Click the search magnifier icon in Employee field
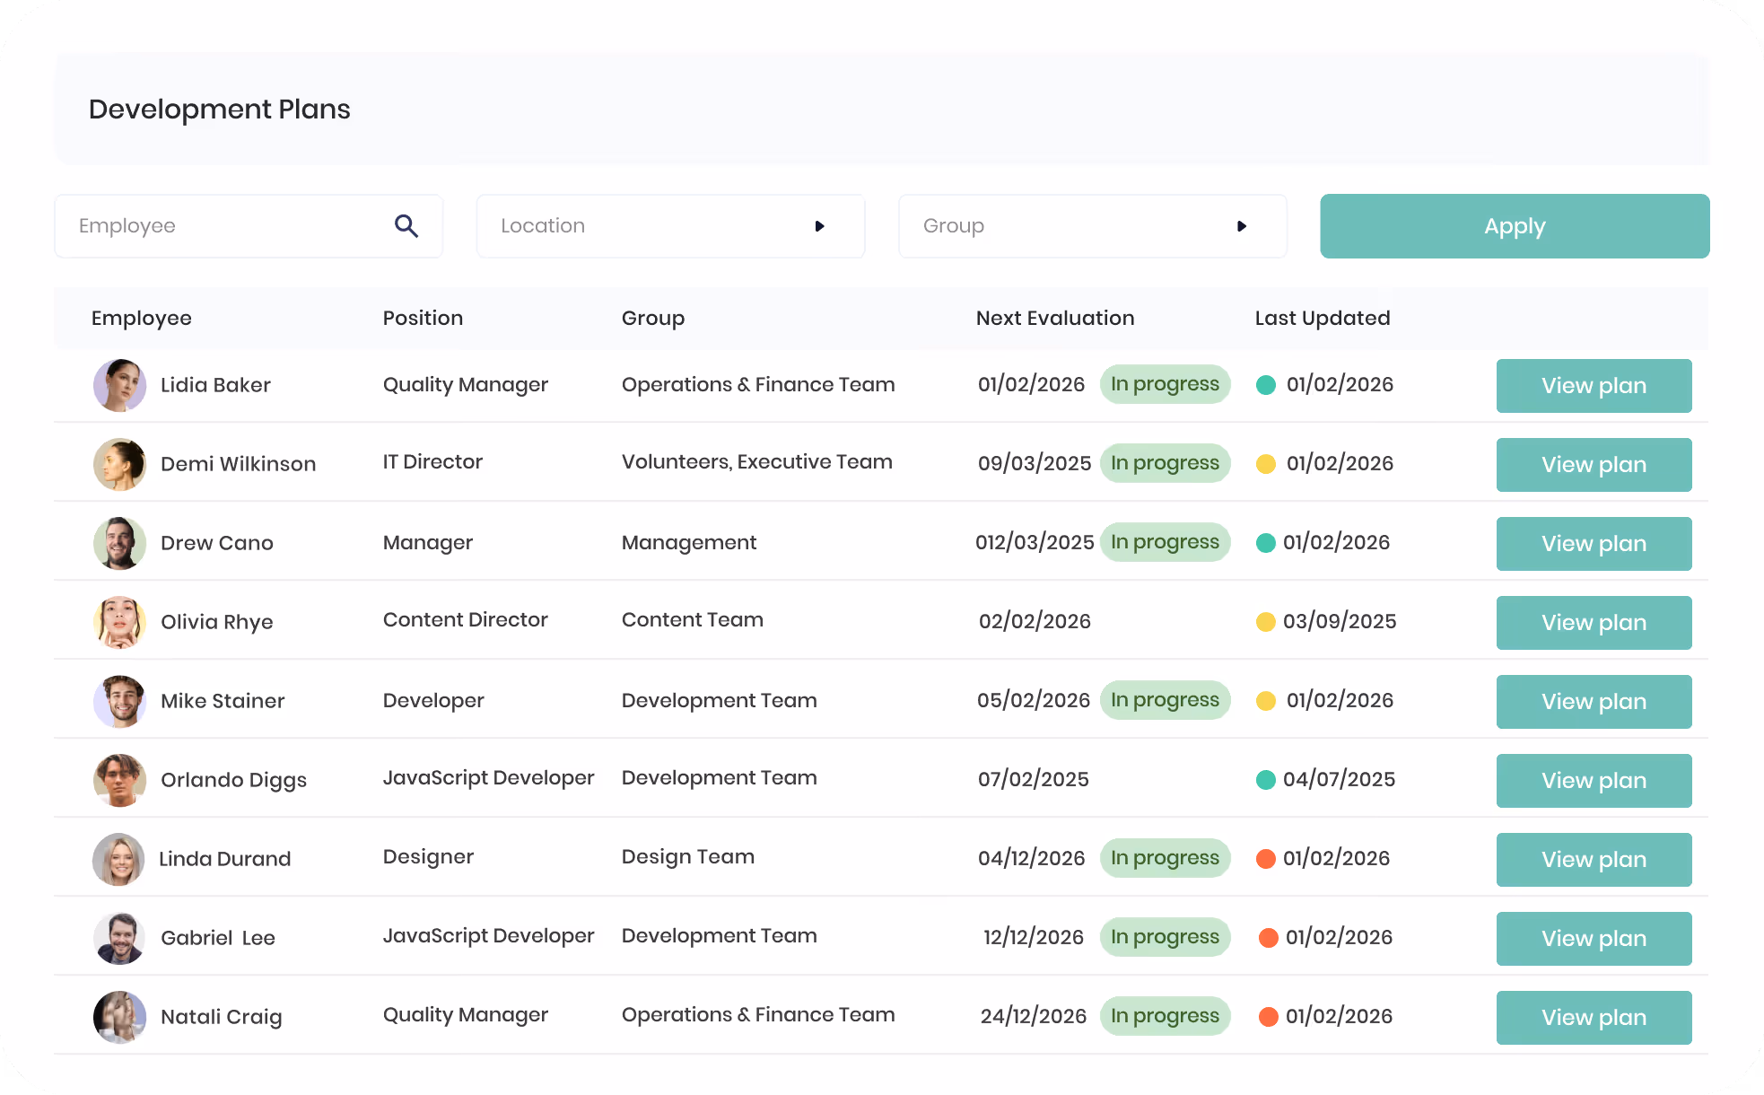The height and width of the screenshot is (1095, 1764). point(406,226)
